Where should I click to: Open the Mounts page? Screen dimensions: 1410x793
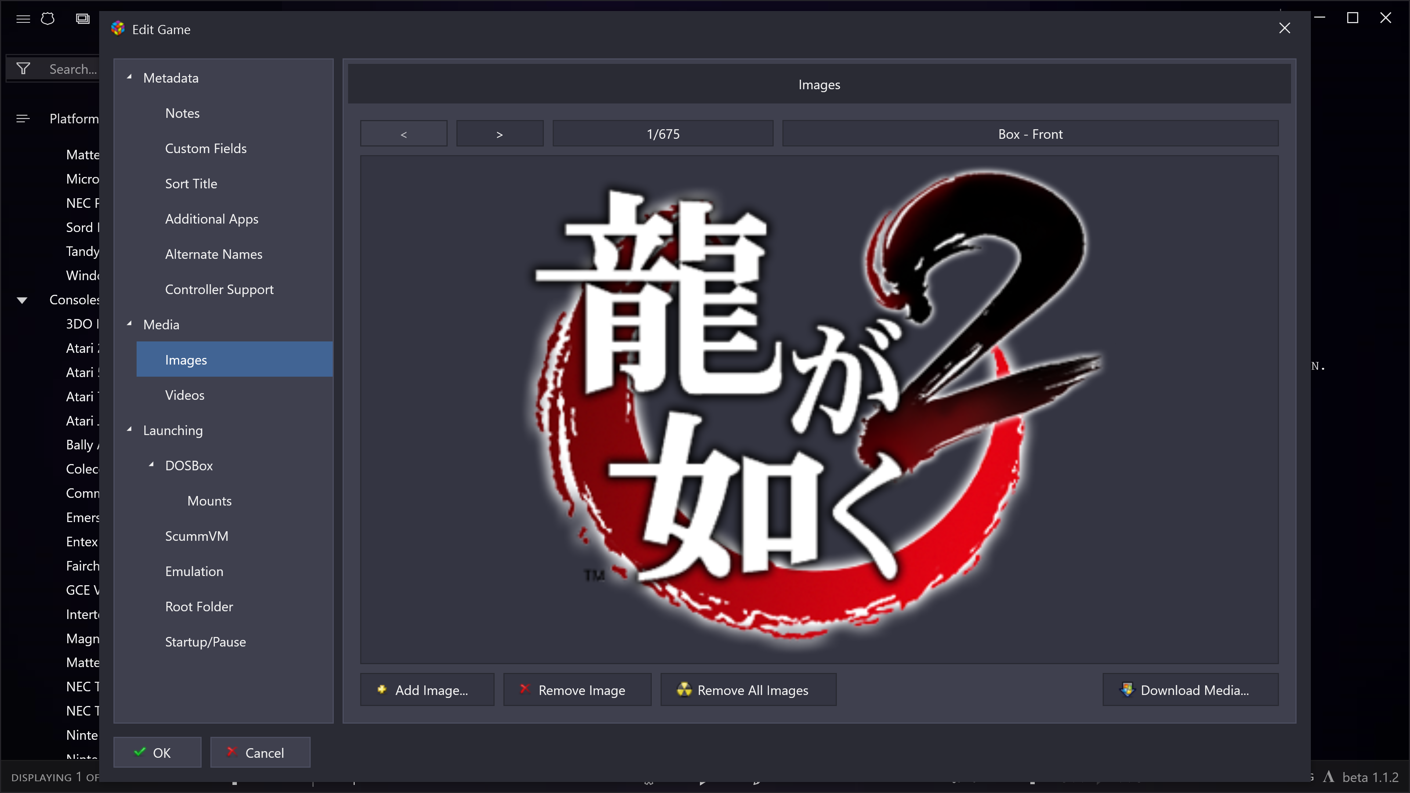[209, 501]
